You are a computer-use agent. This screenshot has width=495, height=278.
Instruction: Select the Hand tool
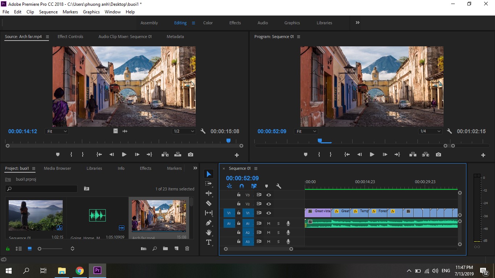point(209,232)
